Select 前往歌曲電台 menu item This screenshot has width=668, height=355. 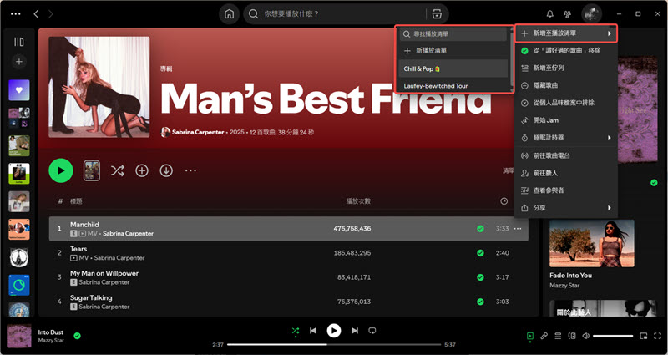click(x=566, y=156)
